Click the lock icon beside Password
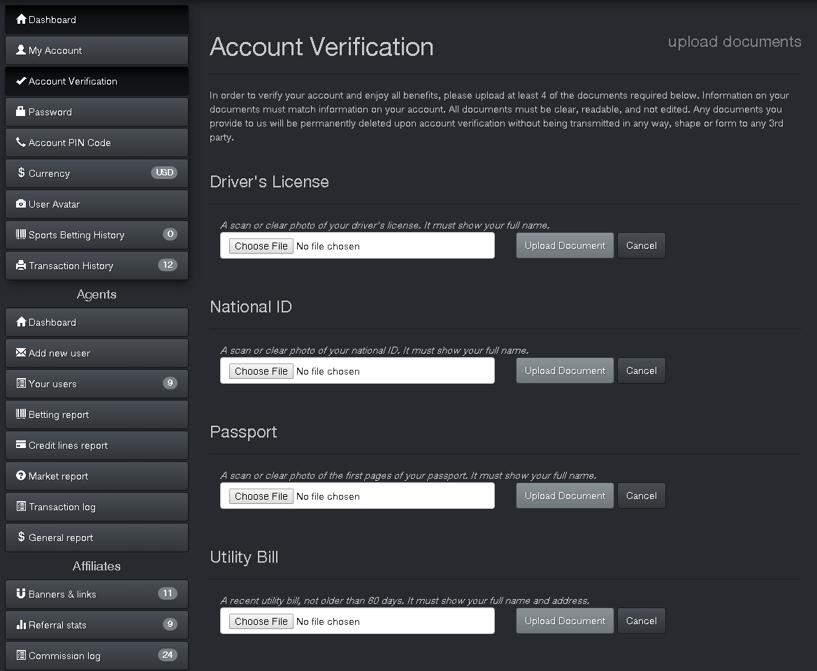 [x=21, y=112]
